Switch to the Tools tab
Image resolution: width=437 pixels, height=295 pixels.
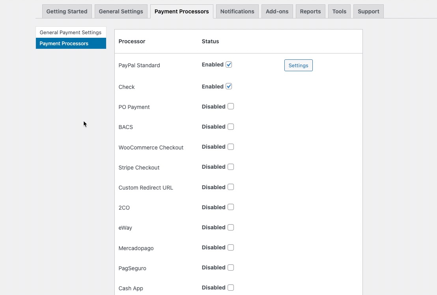tap(339, 11)
